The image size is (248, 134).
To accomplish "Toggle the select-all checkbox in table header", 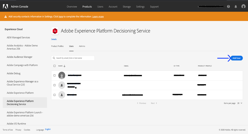I will click(x=55, y=66).
